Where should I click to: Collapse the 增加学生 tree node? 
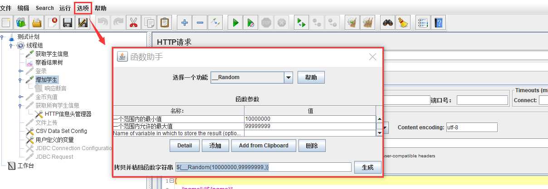pyautogui.click(x=20, y=80)
